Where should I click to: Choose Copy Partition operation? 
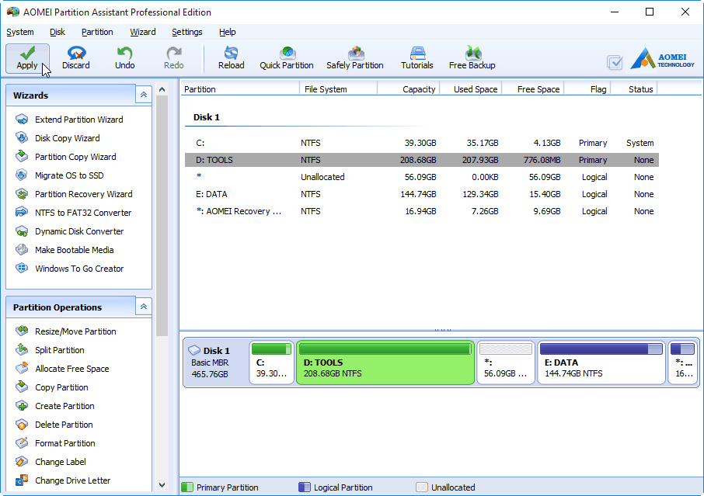point(51,387)
